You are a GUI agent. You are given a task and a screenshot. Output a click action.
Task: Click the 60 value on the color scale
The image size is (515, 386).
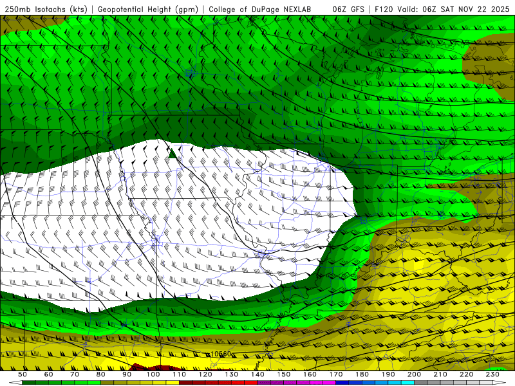click(x=48, y=374)
